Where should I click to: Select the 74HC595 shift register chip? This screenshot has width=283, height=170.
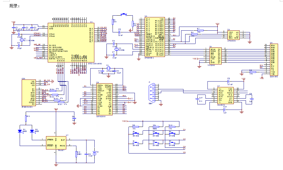coord(215,56)
